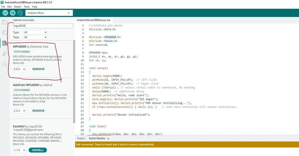Open the Sketchbook folder sidebar icon
299x156 pixels.
[x=5, y=22]
